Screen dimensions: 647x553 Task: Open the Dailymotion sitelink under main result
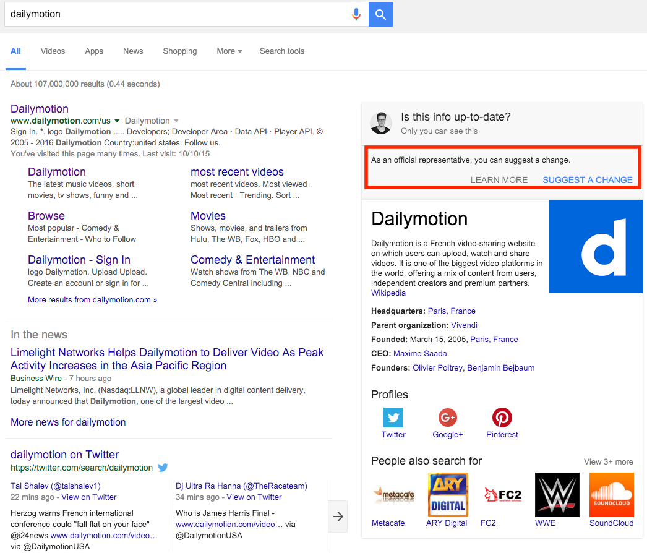coord(56,172)
